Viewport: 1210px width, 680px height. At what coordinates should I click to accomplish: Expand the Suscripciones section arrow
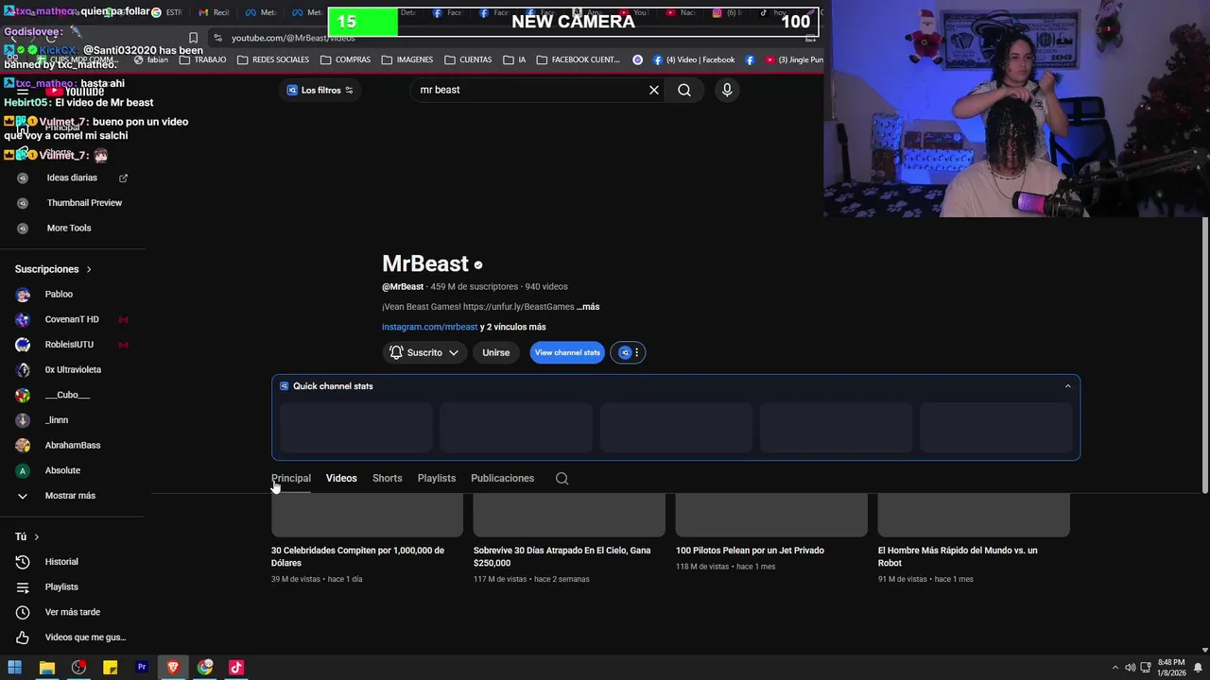(89, 269)
